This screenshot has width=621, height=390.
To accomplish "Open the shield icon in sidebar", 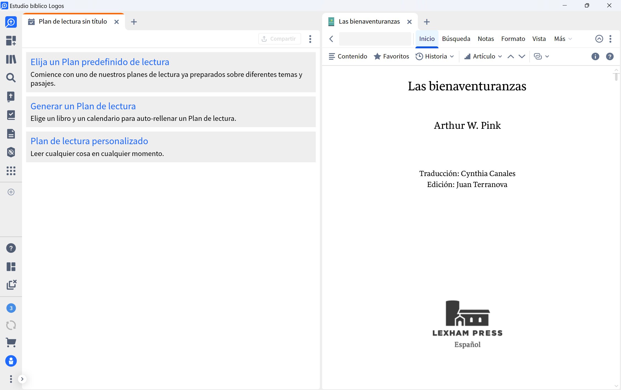I will [11, 152].
